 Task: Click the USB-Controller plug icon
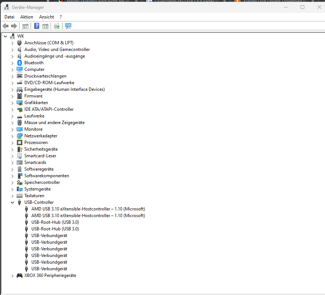coord(20,202)
